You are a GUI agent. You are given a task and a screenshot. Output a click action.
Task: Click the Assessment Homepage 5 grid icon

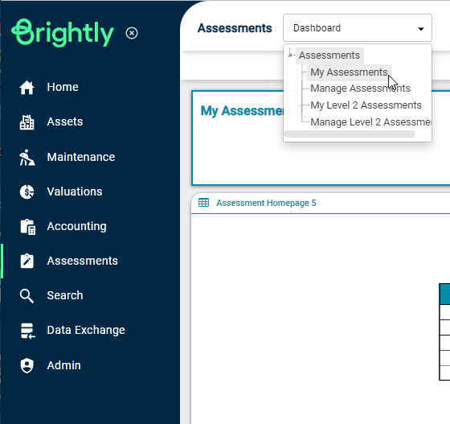(x=204, y=203)
